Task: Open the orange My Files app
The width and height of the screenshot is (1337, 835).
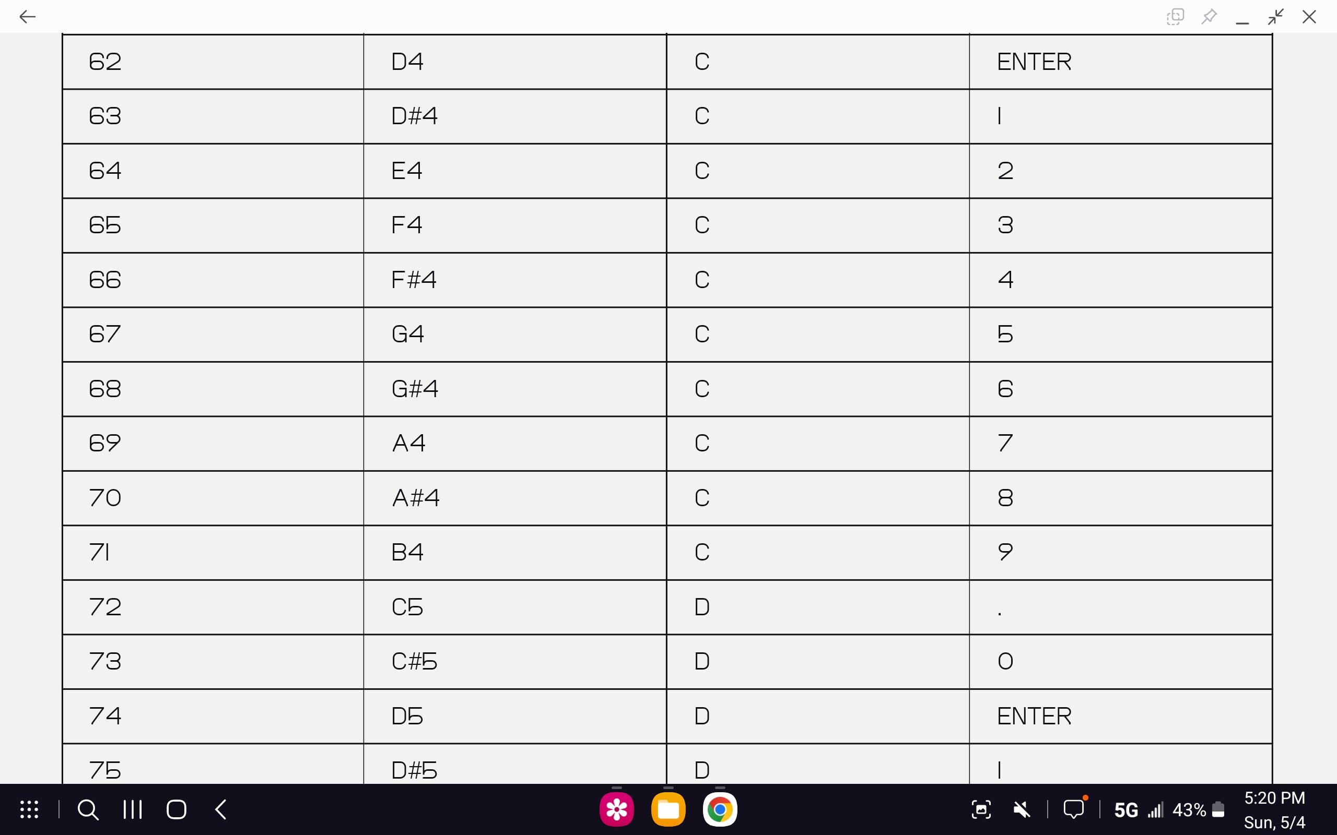Action: point(668,809)
